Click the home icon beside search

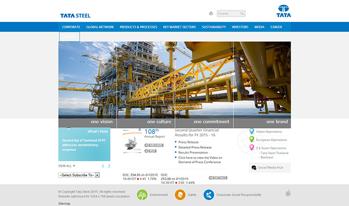coord(211,13)
